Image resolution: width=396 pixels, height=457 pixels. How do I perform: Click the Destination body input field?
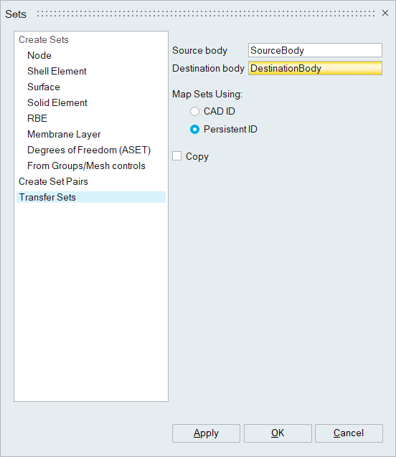pos(315,68)
